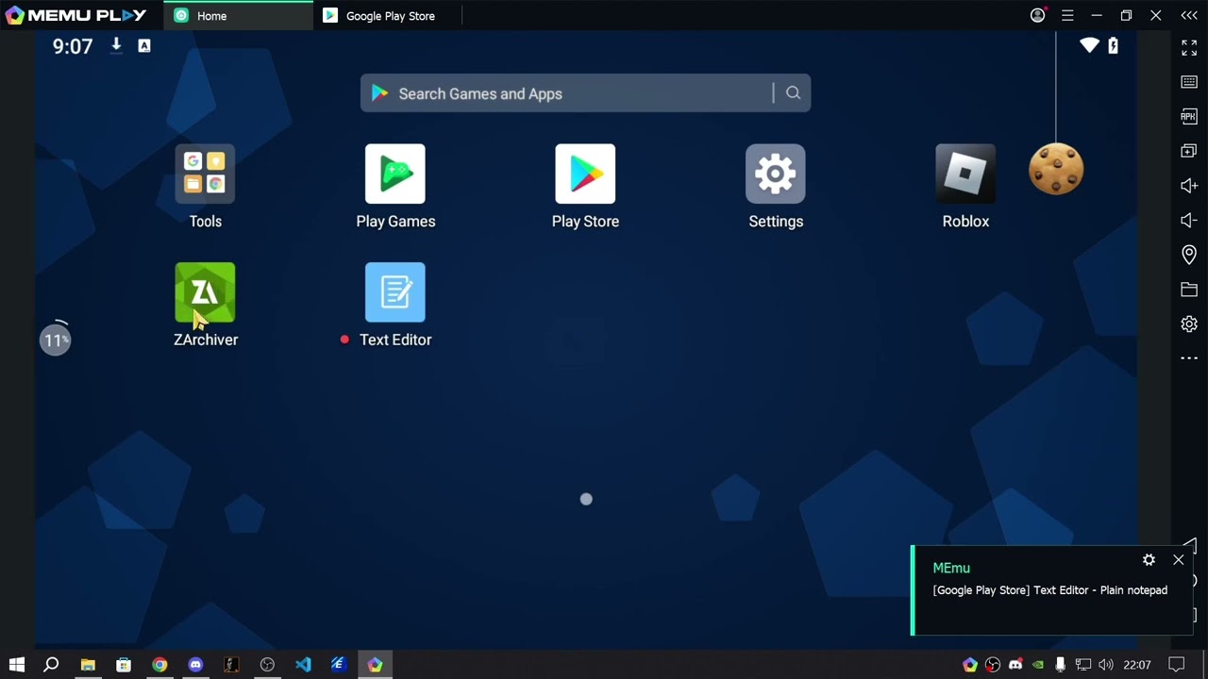Click the Search Games and Apps field
The image size is (1208, 679).
point(585,93)
